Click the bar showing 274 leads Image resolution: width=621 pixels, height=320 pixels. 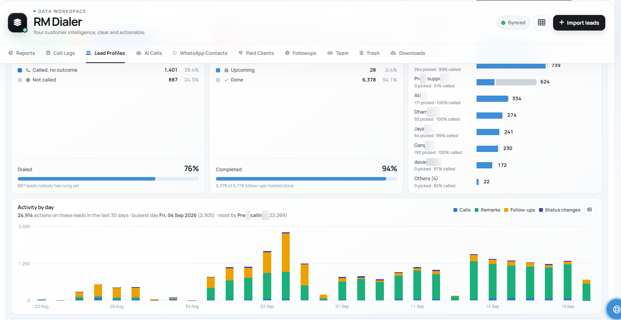pyautogui.click(x=489, y=115)
